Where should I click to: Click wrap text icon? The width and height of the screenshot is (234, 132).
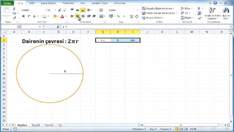(101, 10)
